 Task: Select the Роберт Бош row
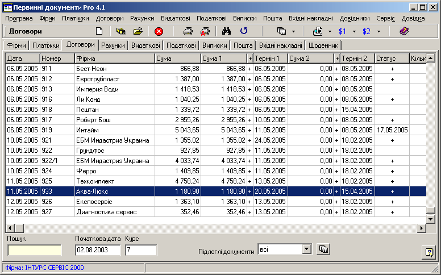tap(216, 120)
